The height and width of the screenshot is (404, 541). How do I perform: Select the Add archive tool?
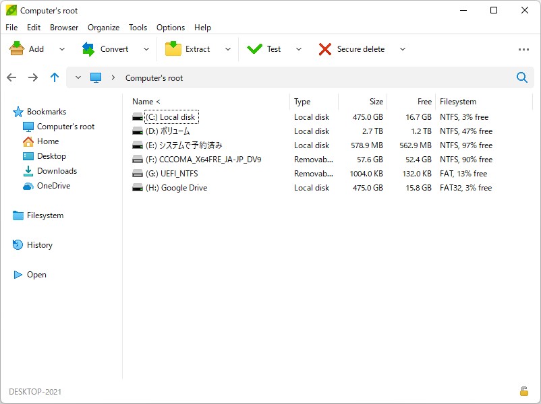click(30, 48)
